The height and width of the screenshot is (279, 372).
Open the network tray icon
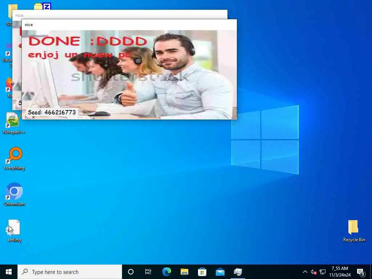[323, 272]
